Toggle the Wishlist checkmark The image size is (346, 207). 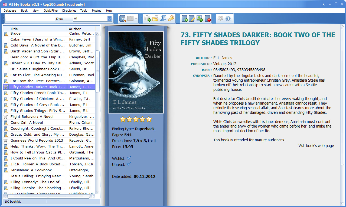(129, 158)
